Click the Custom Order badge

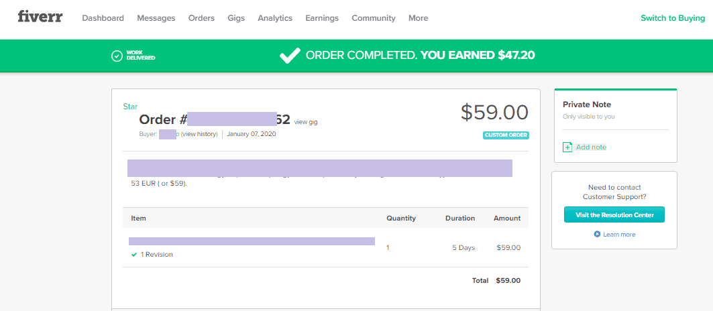pyautogui.click(x=506, y=135)
